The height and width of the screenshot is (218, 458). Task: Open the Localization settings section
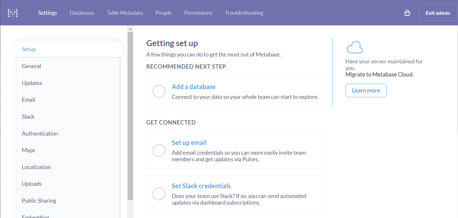coord(36,167)
